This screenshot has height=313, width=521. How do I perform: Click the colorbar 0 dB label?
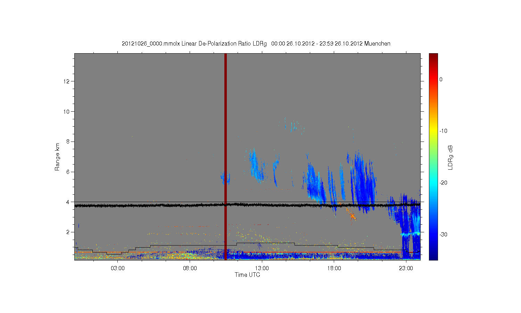(441, 79)
